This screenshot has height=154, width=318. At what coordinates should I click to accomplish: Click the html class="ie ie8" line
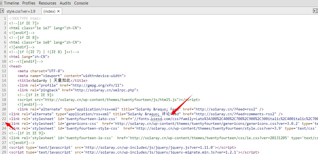click(x=45, y=42)
